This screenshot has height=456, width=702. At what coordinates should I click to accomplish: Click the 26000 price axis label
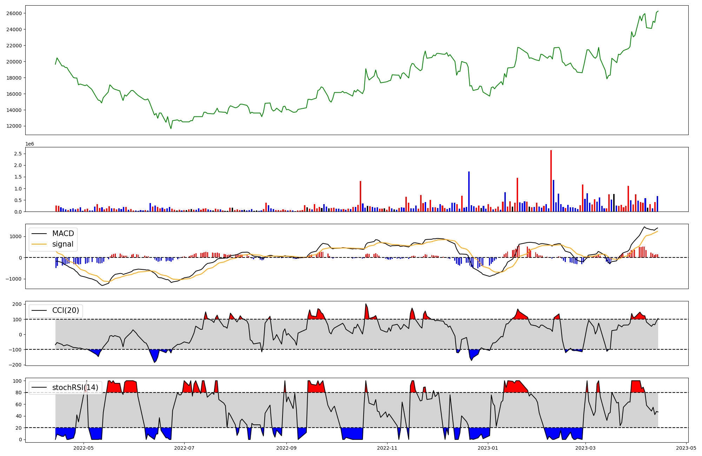14,13
